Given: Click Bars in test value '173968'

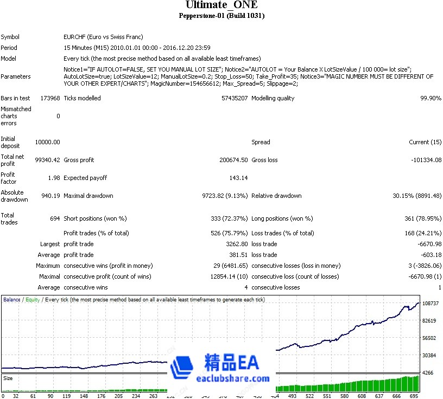Looking at the screenshot, I should pos(50,98).
